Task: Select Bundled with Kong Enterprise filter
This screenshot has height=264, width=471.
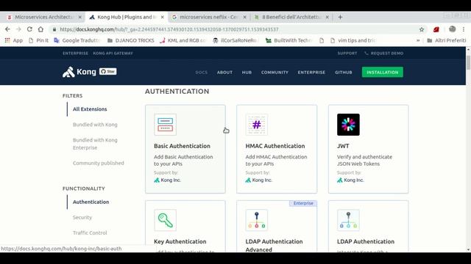Action: [95, 144]
